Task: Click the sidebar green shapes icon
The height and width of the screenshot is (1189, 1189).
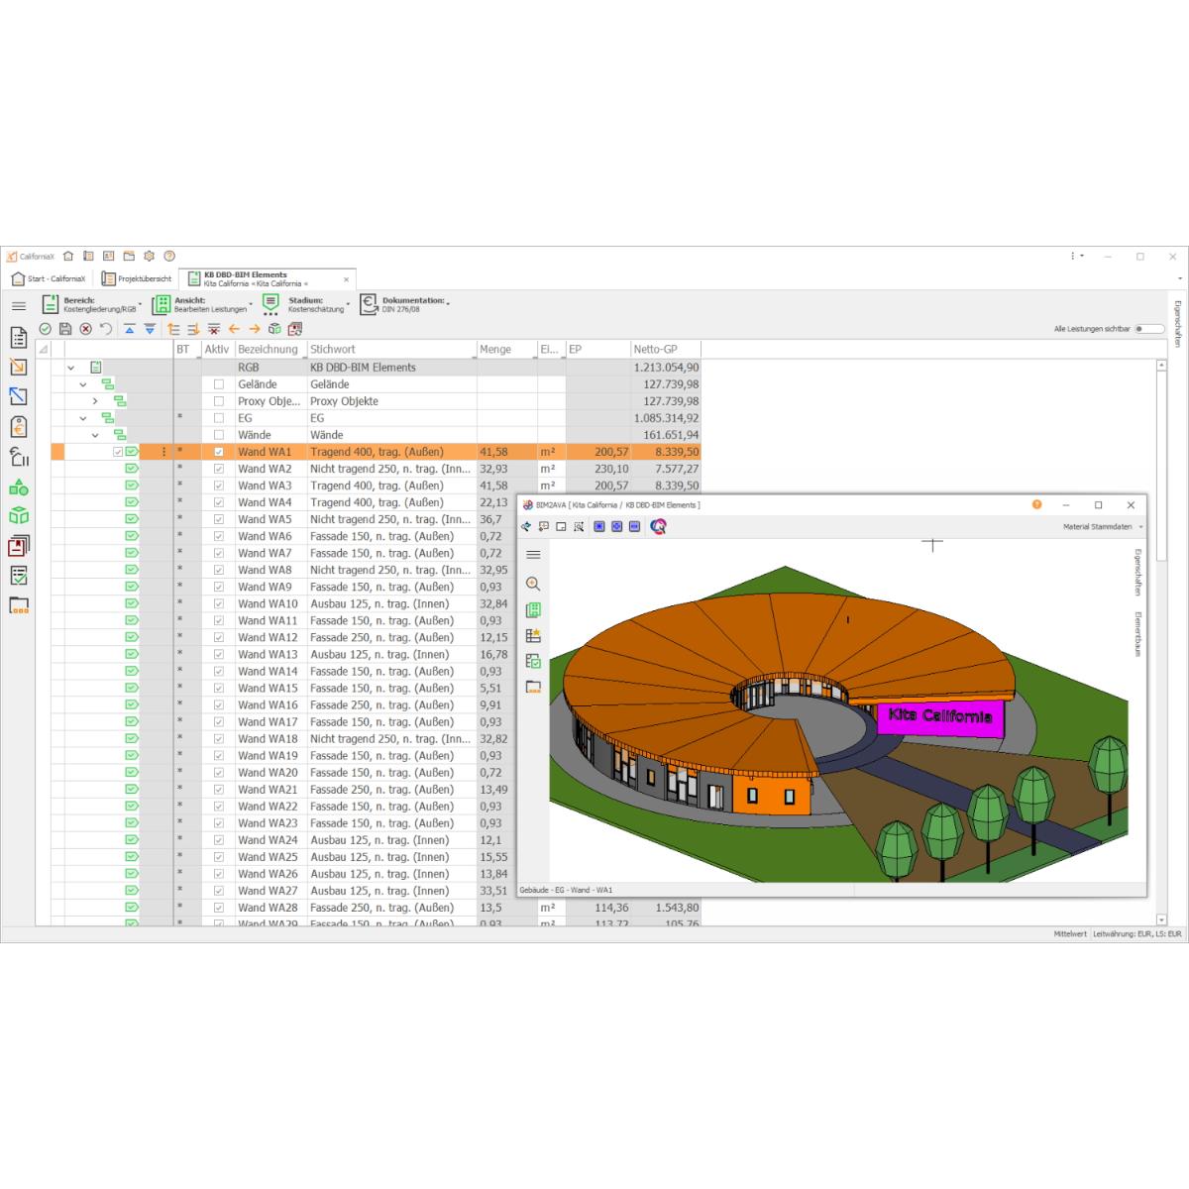Action: click(x=19, y=486)
